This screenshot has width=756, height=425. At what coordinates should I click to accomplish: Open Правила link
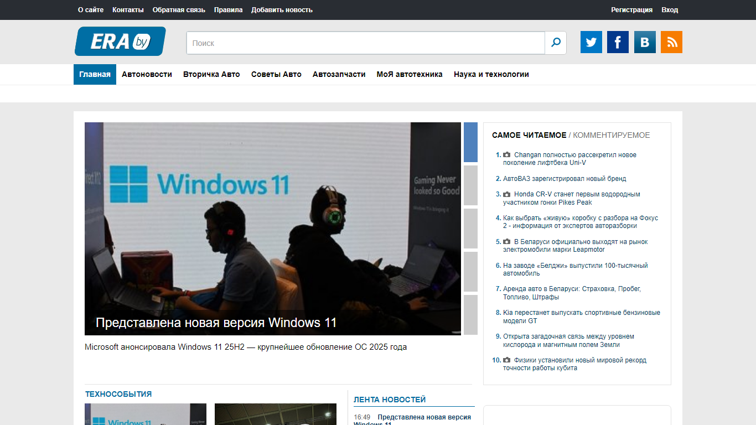coord(228,9)
